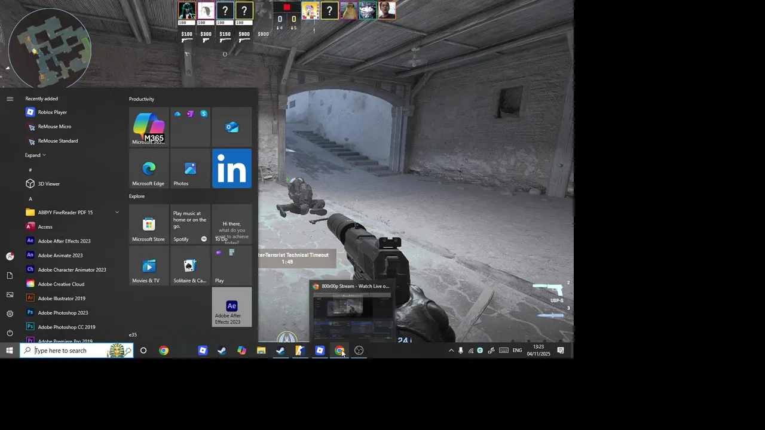Expand the Recently added list
The width and height of the screenshot is (765, 430).
pos(35,155)
